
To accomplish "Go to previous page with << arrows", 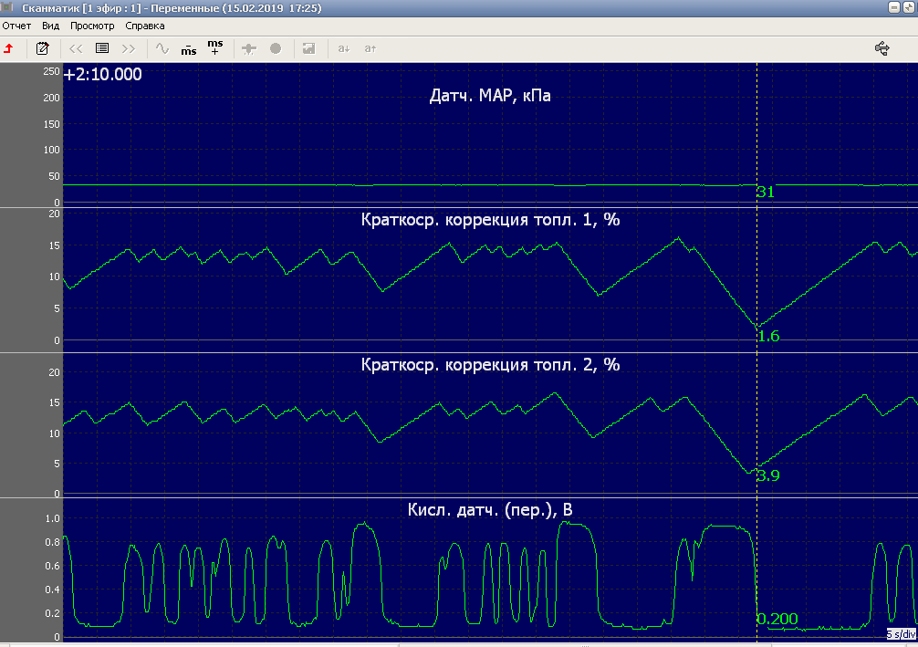I will (x=76, y=48).
